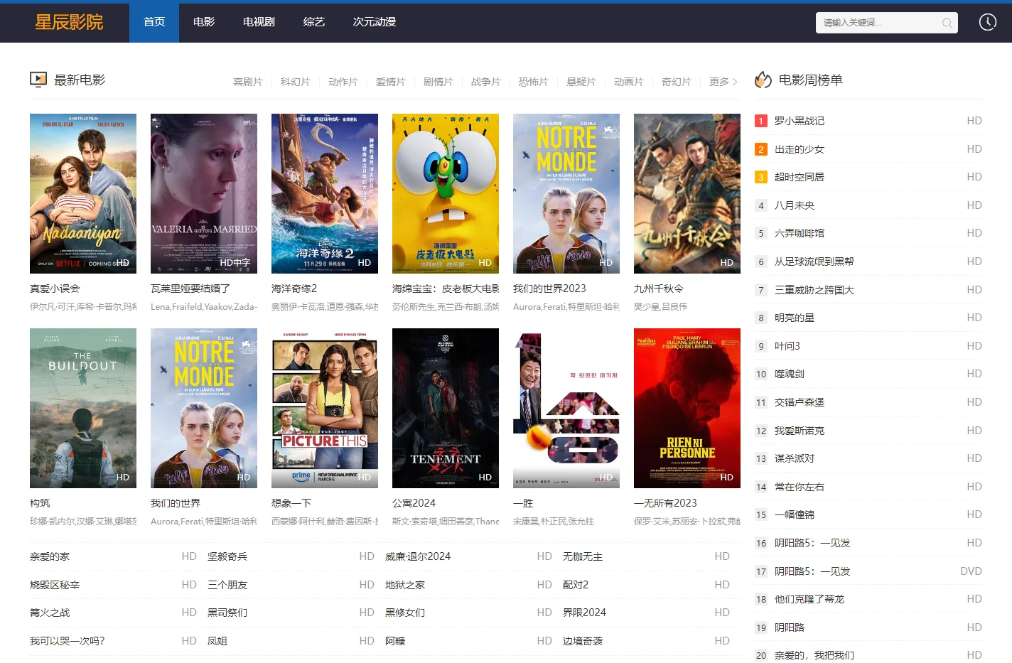The width and height of the screenshot is (1012, 663).
Task: Click the 最新电影 play screen icon
Action: 38,80
